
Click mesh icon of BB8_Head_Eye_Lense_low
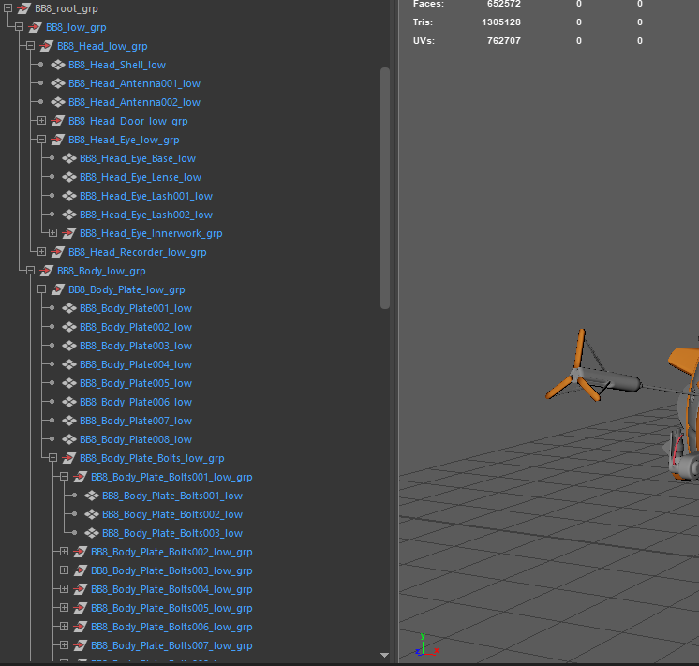coord(69,177)
